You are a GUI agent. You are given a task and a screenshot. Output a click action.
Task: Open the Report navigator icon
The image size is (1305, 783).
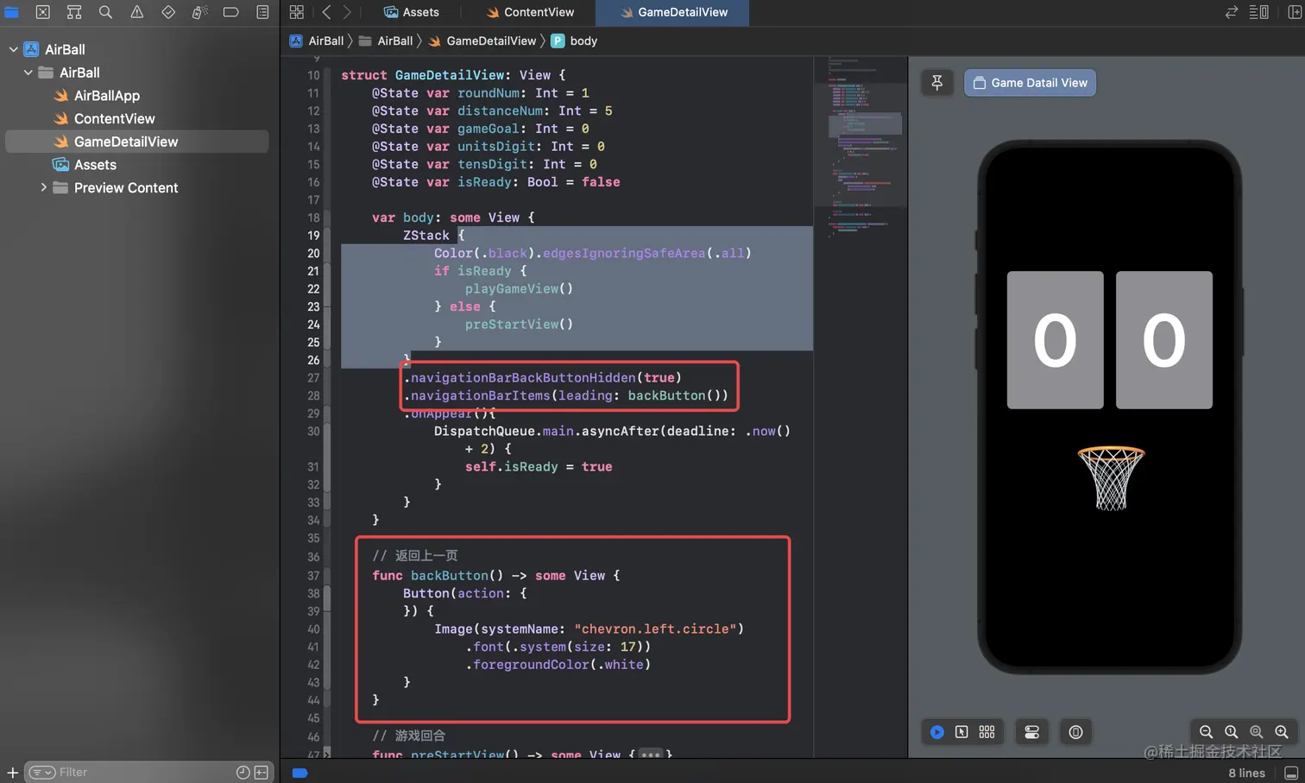click(x=262, y=12)
